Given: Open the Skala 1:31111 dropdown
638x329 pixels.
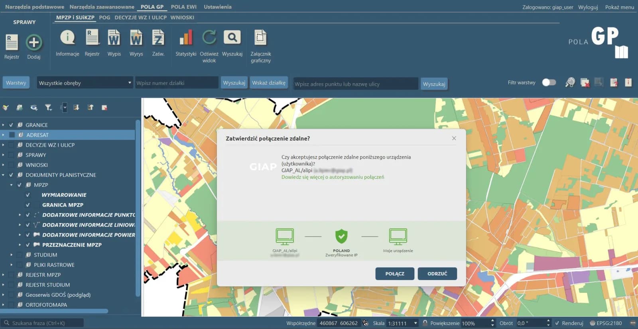Looking at the screenshot, I should coord(402,323).
